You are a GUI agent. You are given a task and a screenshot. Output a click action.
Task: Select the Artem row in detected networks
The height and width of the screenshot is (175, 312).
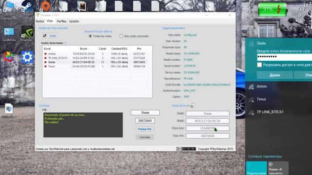pyautogui.click(x=97, y=54)
